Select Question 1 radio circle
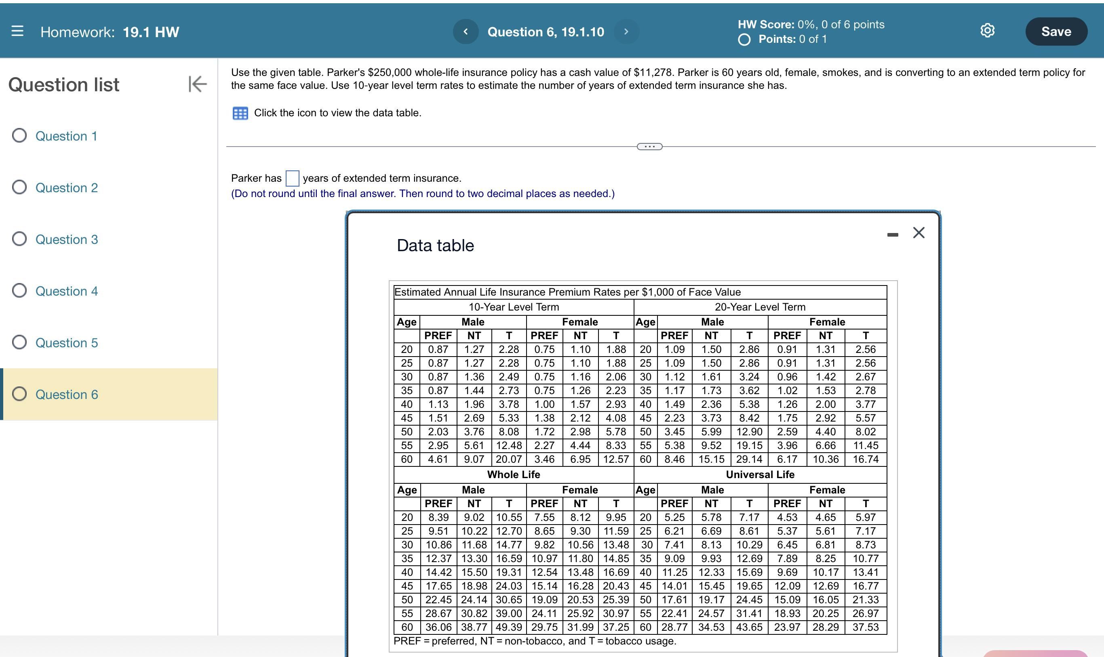Screen dimensions: 1104x657 tap(19, 135)
